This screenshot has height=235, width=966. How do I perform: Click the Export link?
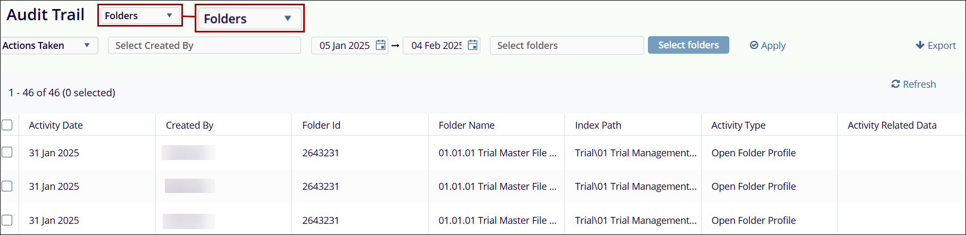coord(941,45)
